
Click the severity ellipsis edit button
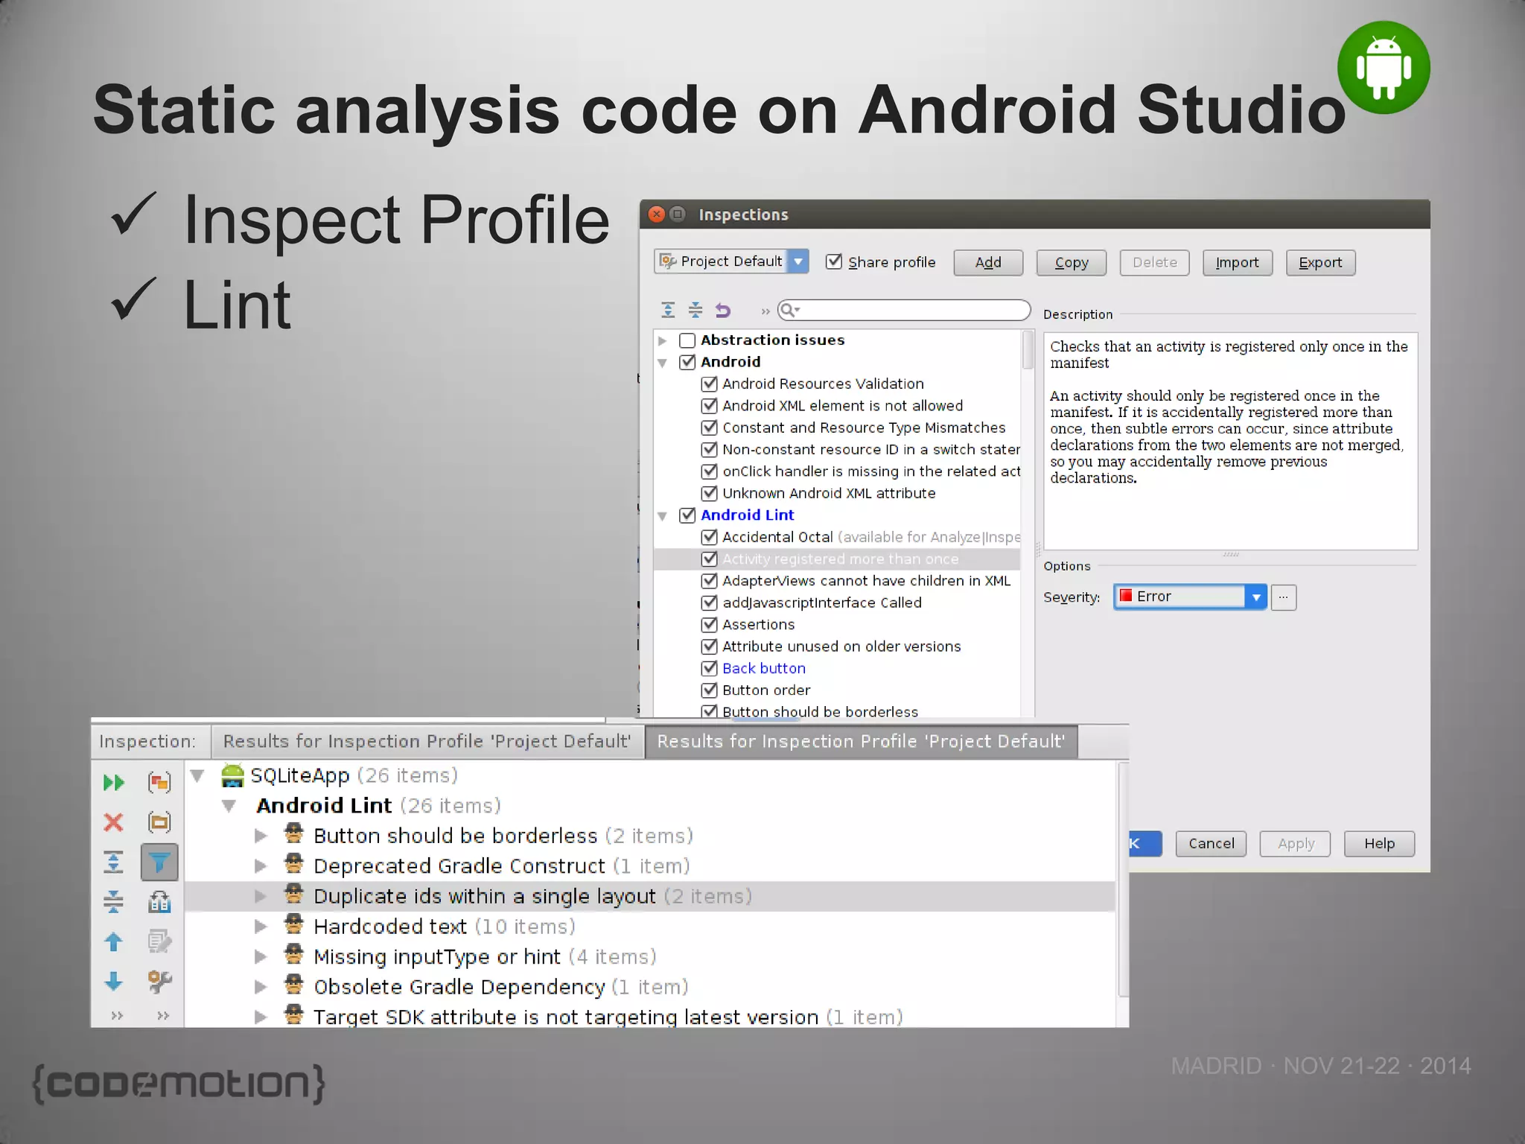click(x=1283, y=597)
